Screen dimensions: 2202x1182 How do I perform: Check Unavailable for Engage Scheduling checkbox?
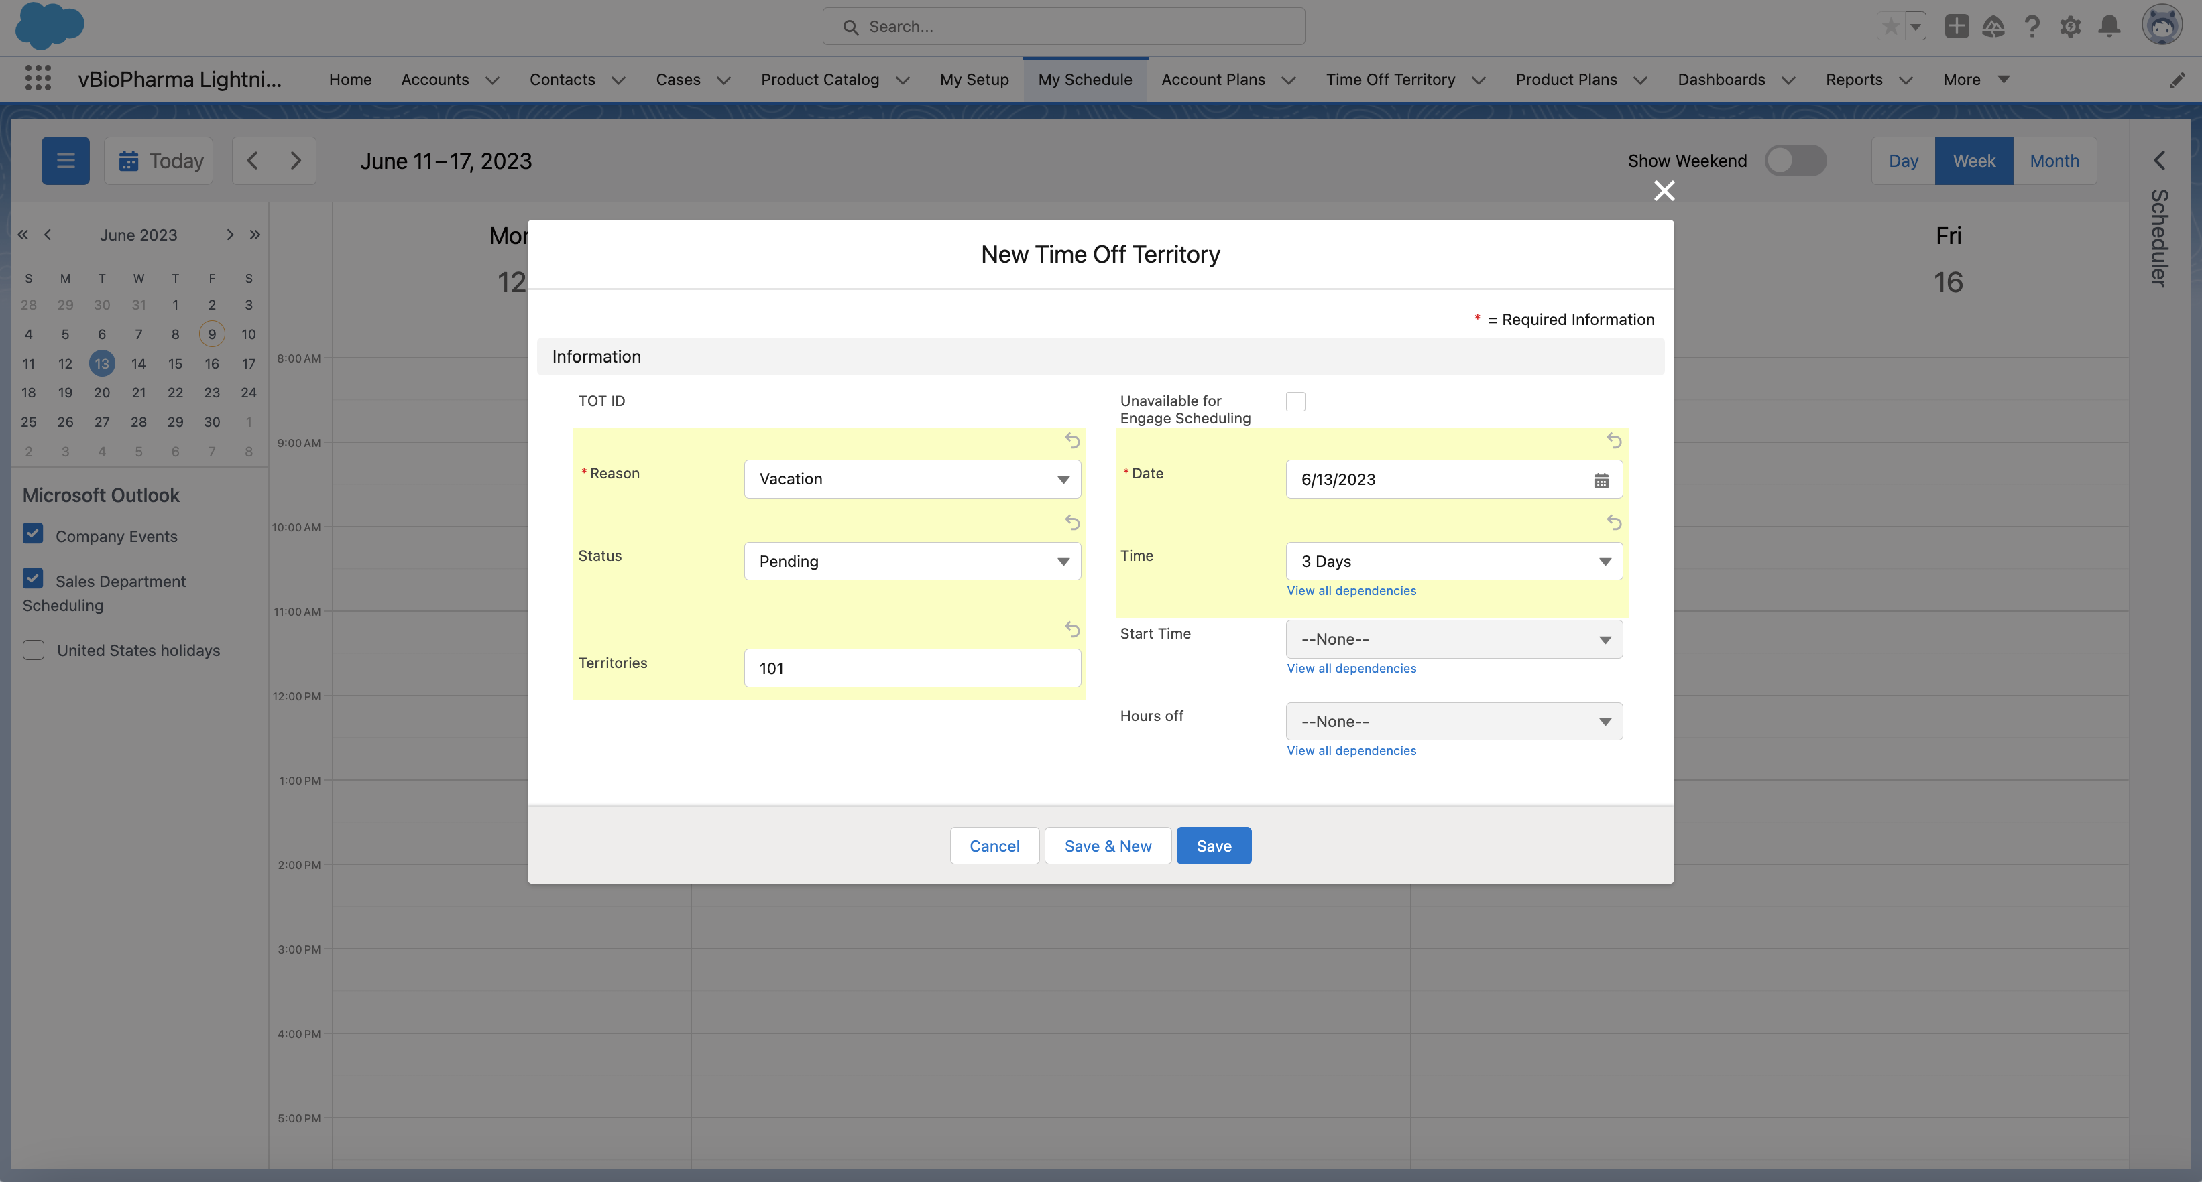click(x=1295, y=401)
